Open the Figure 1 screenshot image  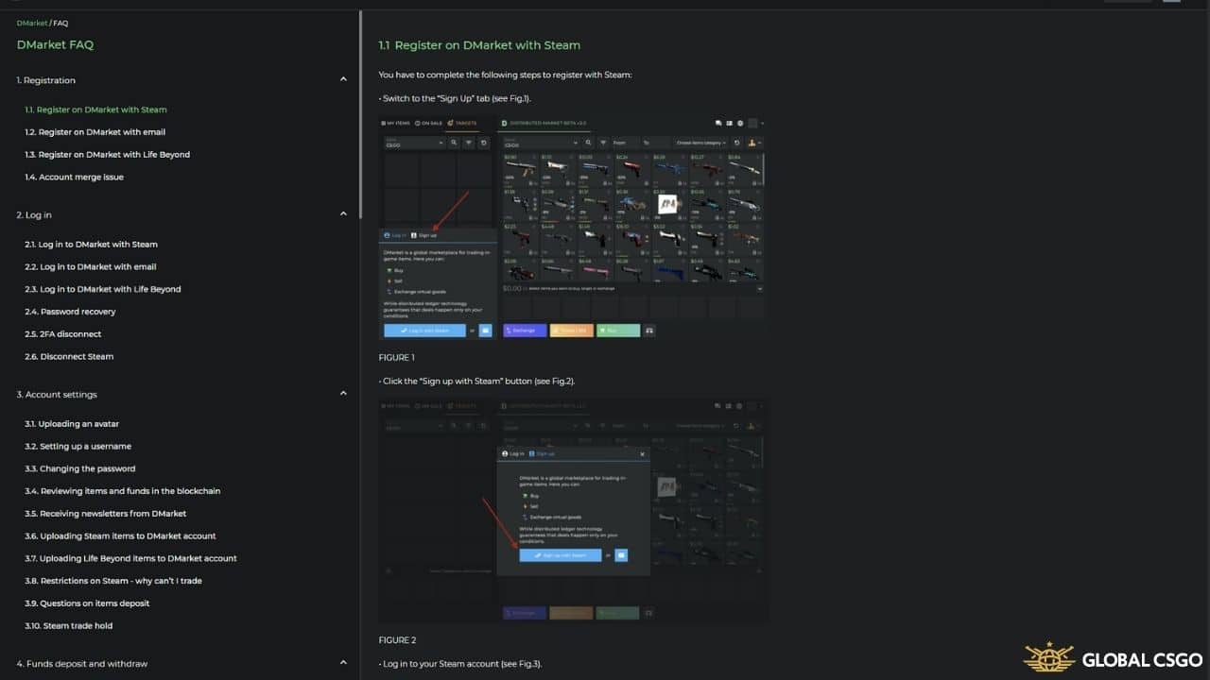[x=572, y=228]
